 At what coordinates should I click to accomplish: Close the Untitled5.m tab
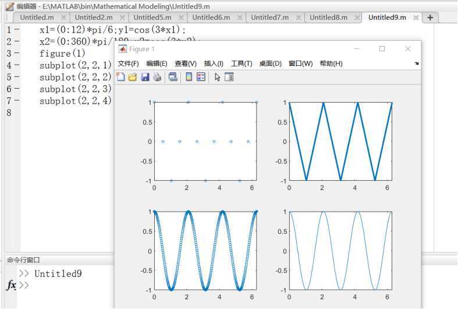181,18
